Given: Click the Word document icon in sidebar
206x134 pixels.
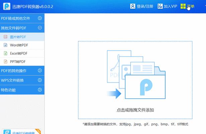Looking at the screenshot, I should pyautogui.click(x=5, y=45).
